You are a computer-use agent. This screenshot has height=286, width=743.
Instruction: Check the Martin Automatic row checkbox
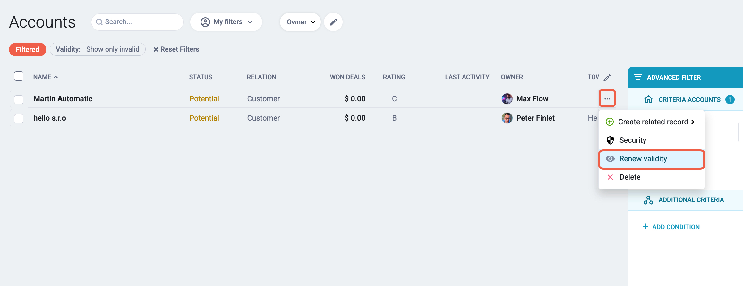19,99
